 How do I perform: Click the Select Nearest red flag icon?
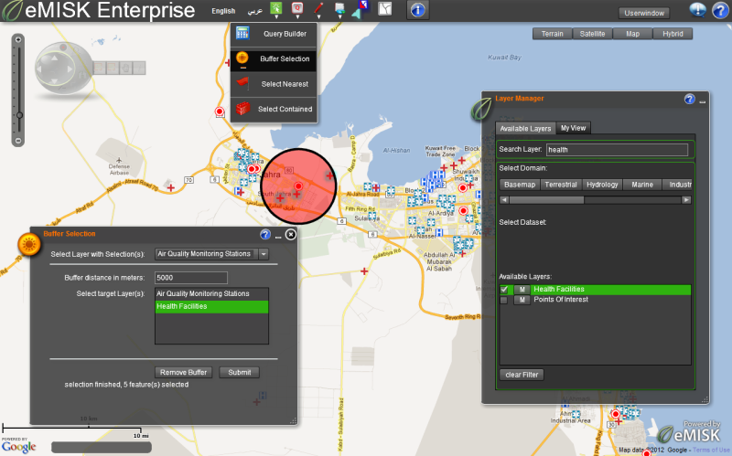242,83
